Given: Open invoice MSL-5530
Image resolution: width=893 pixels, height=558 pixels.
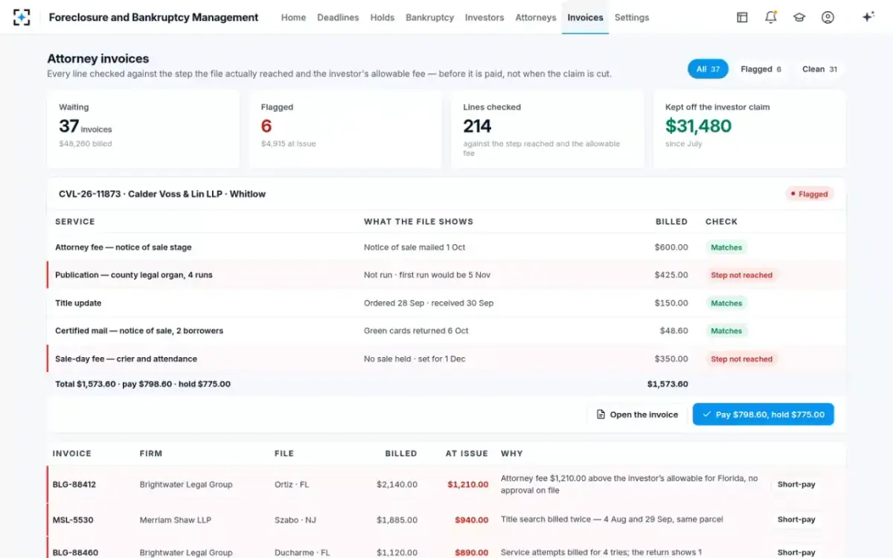Looking at the screenshot, I should (x=73, y=520).
